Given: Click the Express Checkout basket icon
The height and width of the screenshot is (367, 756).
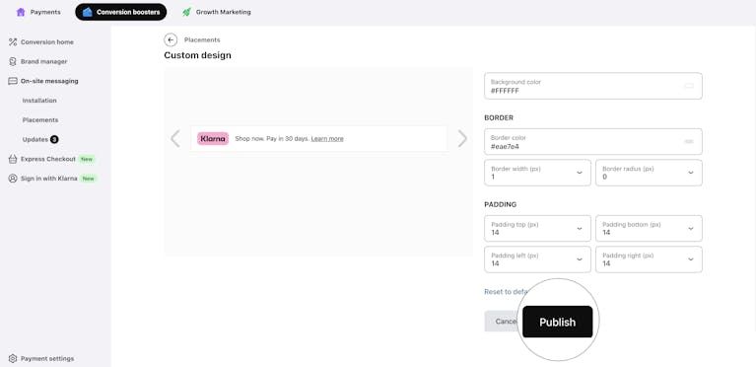Looking at the screenshot, I should 13,159.
